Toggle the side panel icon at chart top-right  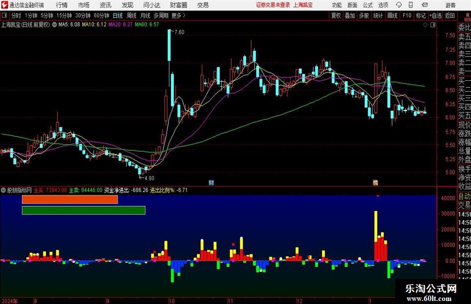pos(433,25)
